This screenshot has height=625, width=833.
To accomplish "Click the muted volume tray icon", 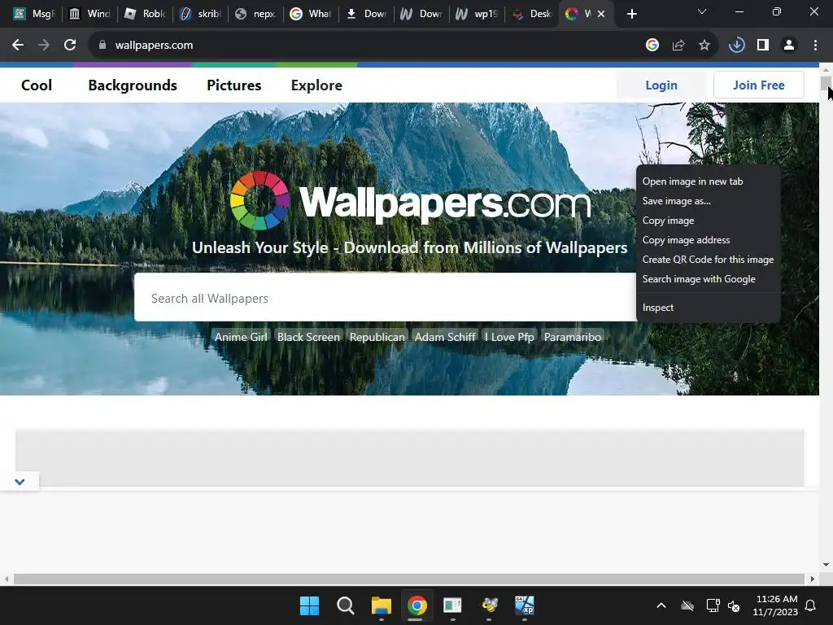I will (x=734, y=605).
